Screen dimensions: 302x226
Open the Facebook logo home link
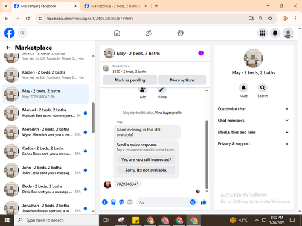(x=9, y=33)
